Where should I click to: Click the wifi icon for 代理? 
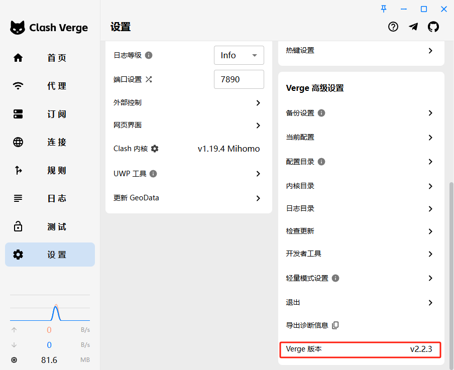18,86
